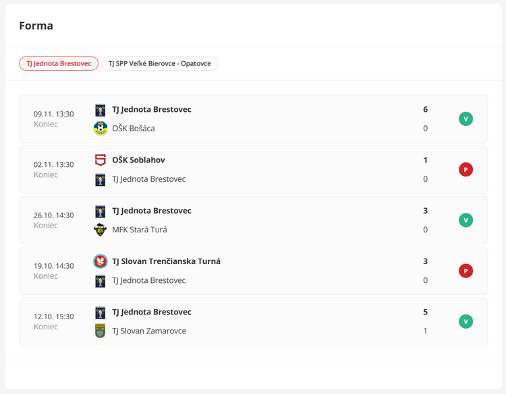Click the red P badge for 19.10. match
This screenshot has width=506, height=394.
[466, 271]
